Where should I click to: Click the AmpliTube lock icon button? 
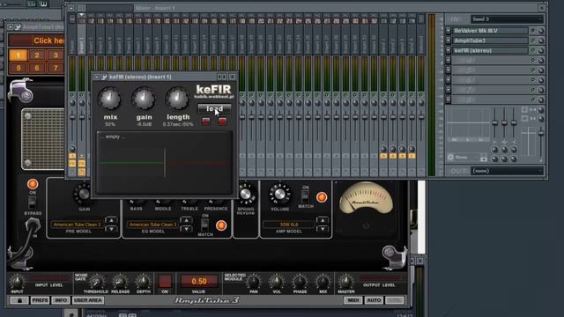[x=19, y=300]
